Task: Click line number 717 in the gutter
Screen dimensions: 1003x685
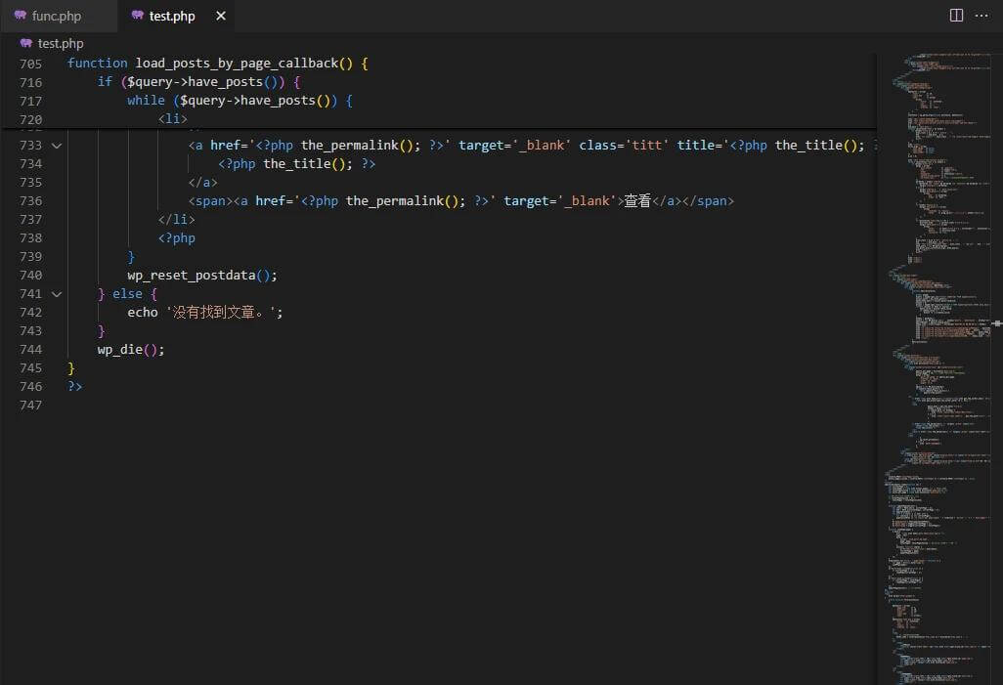Action: 30,101
